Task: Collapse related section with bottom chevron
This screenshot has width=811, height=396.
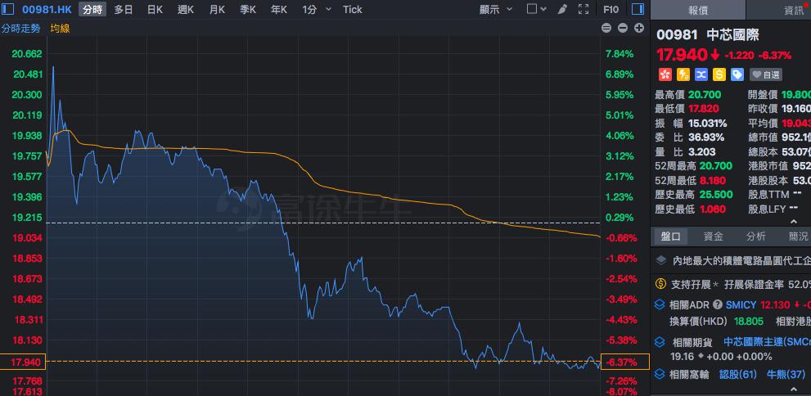Action: [794, 389]
